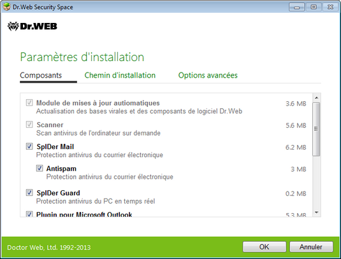Click the scrollbar up arrow
The height and width of the screenshot is (259, 341).
tap(316, 98)
